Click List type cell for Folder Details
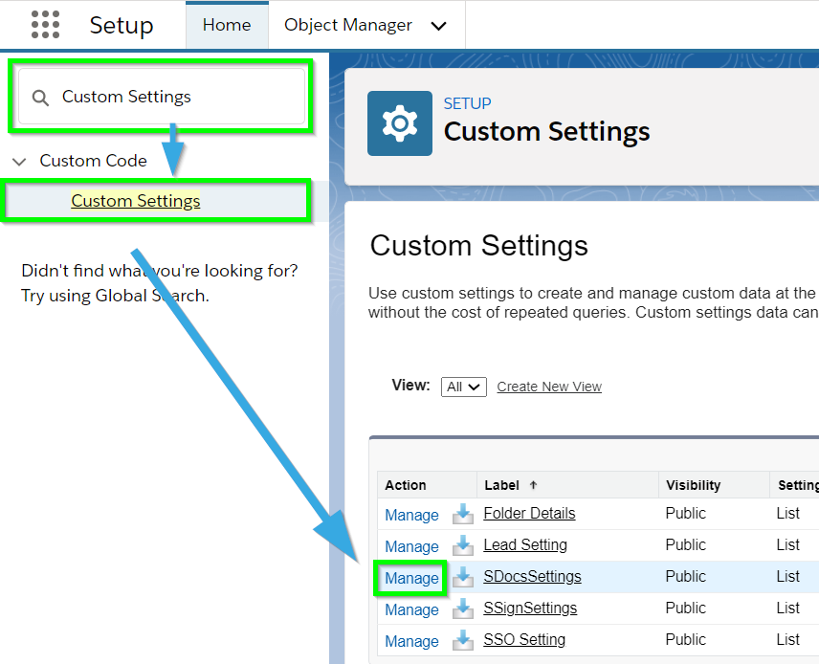The image size is (819, 664). [x=787, y=513]
